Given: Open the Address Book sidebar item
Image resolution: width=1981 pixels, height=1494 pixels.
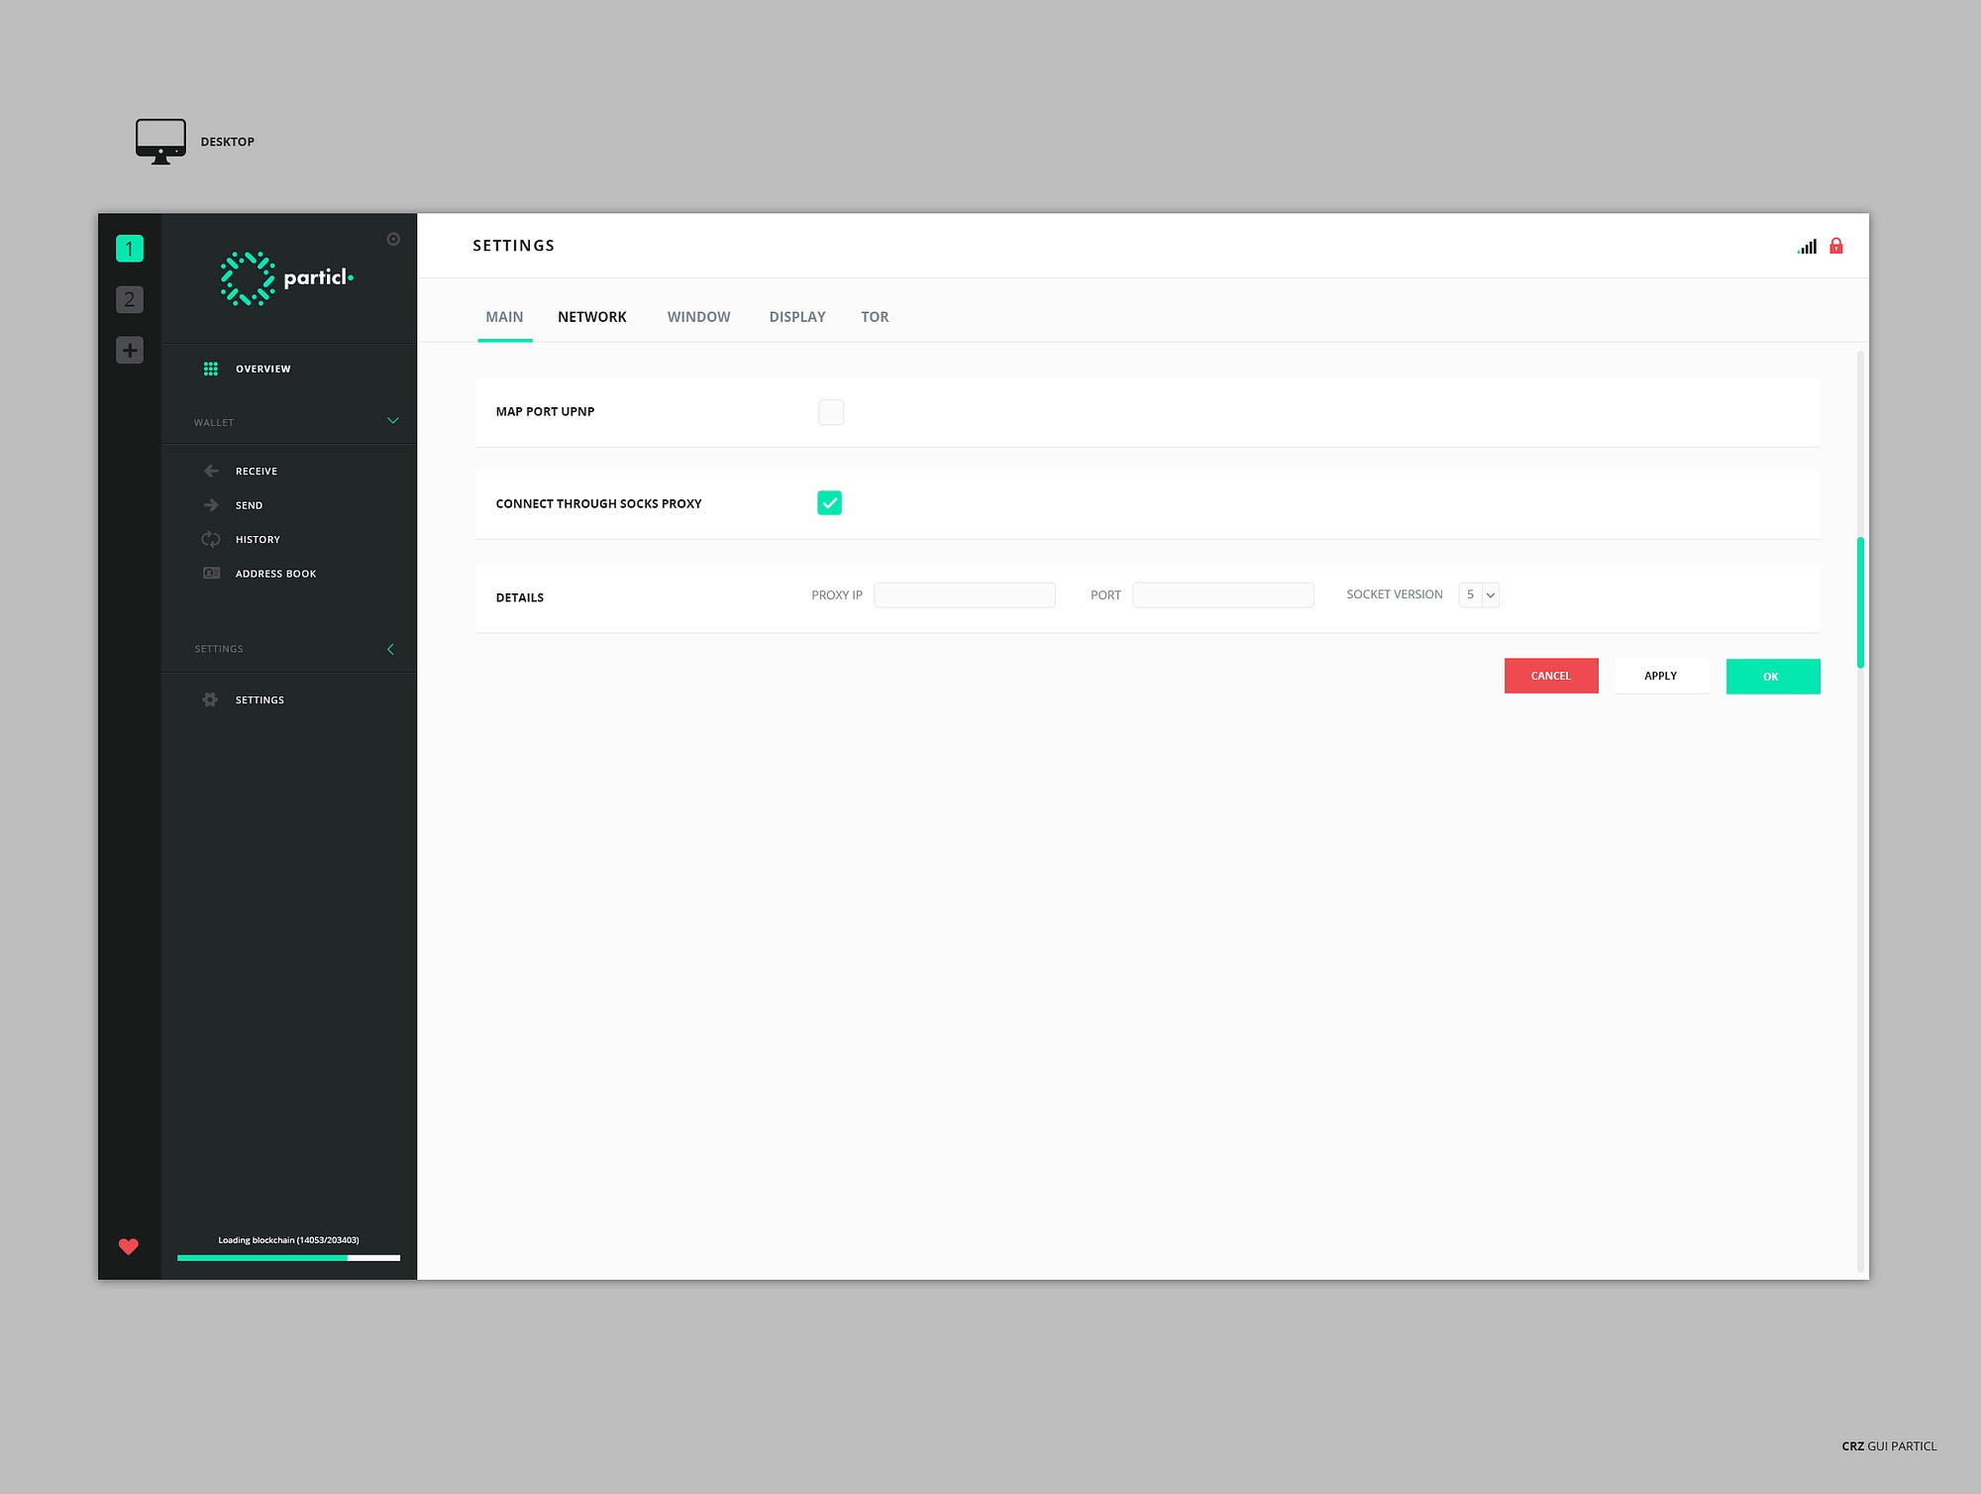Looking at the screenshot, I should (x=275, y=574).
